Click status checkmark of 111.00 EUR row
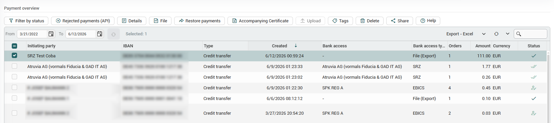Screen dimensions: 554x123 point(534,56)
